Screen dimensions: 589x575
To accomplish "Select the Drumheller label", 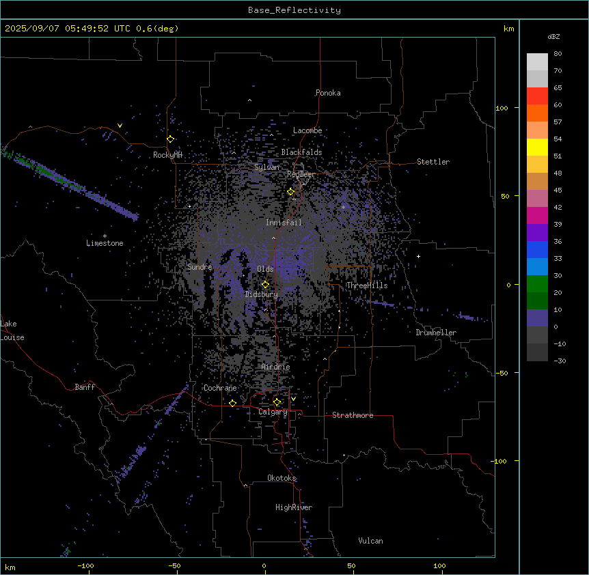I will coord(436,333).
